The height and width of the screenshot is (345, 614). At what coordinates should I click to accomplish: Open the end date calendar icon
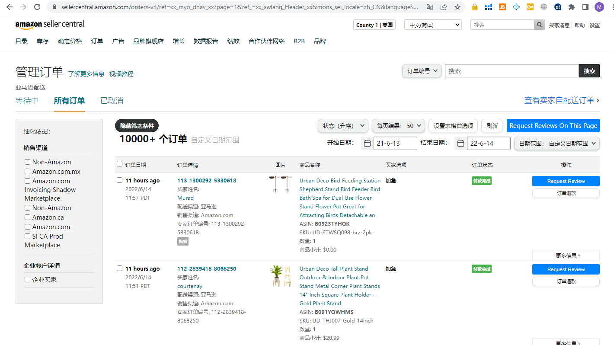(461, 144)
